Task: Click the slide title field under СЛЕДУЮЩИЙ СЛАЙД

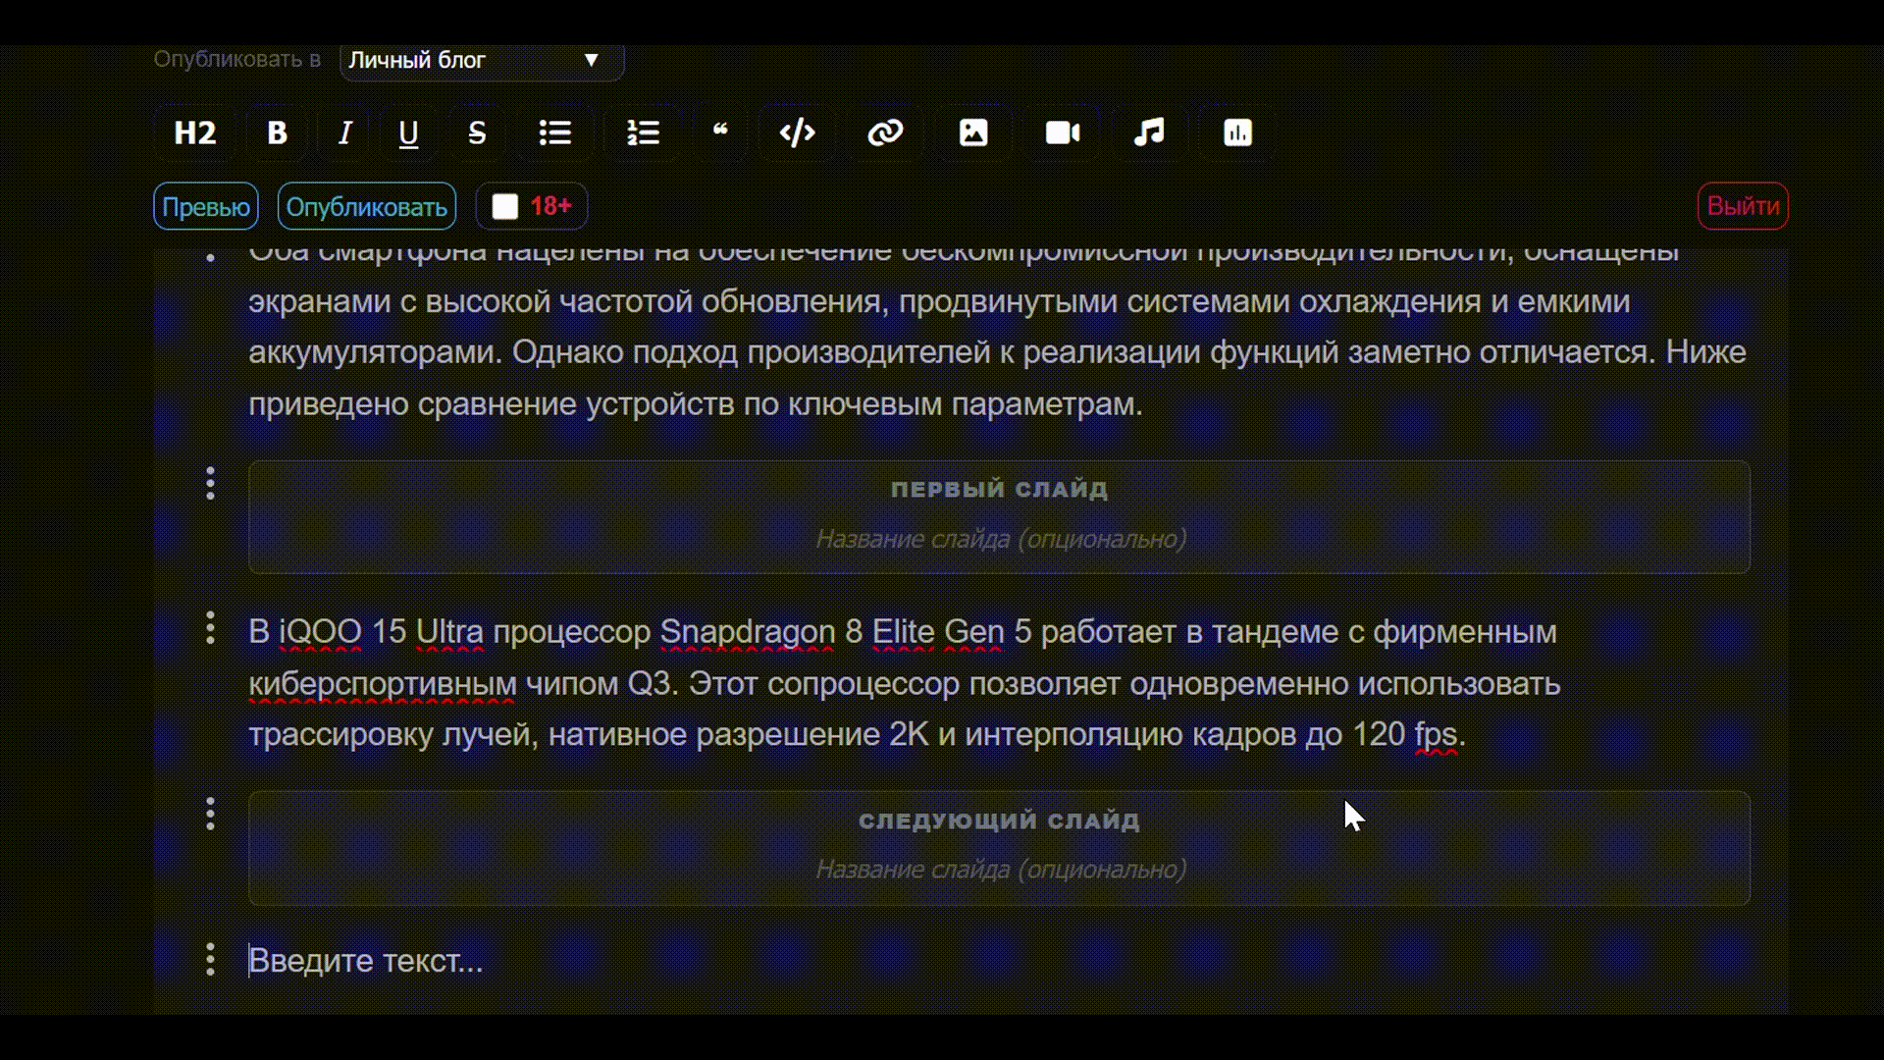Action: coord(999,869)
